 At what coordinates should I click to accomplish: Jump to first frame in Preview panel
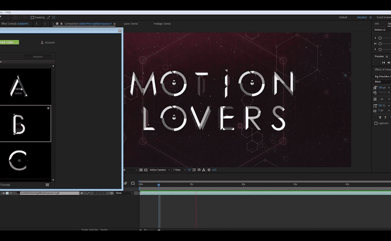[383, 63]
